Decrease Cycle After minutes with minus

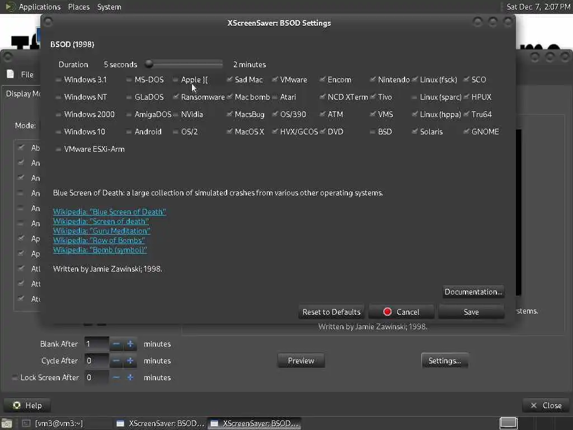[x=116, y=361]
